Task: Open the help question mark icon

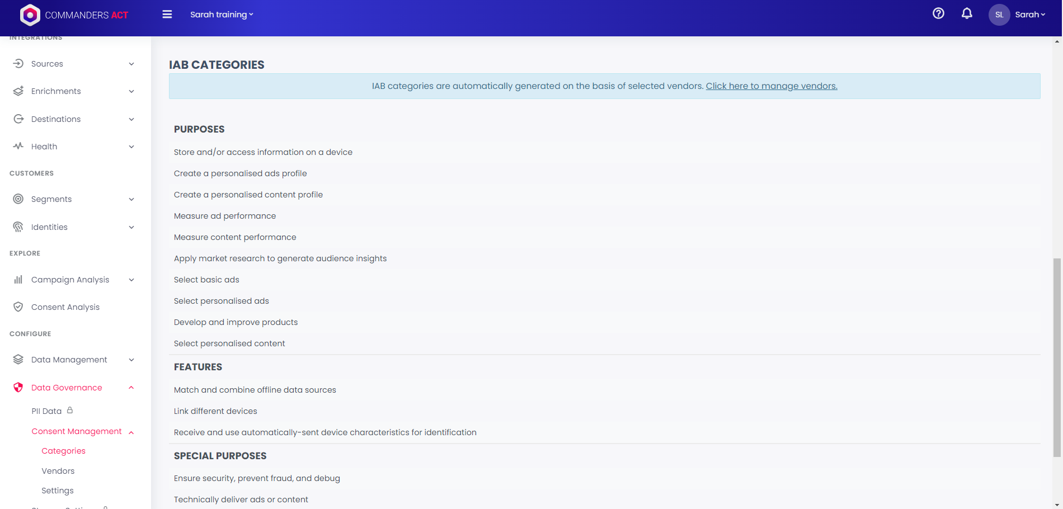Action: pos(938,13)
